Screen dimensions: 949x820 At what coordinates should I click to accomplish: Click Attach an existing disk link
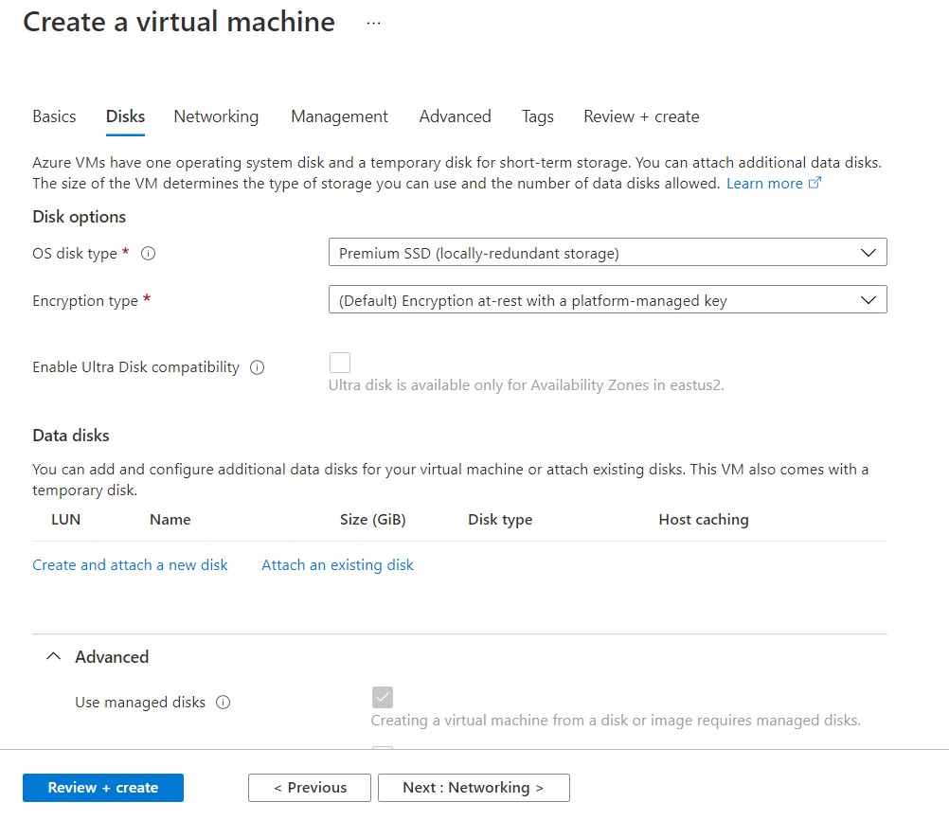(x=337, y=564)
